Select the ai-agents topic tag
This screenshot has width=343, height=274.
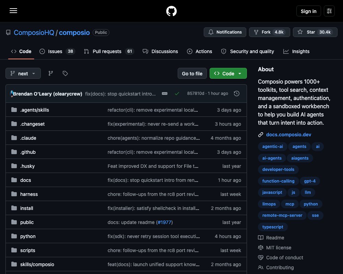coord(272,158)
